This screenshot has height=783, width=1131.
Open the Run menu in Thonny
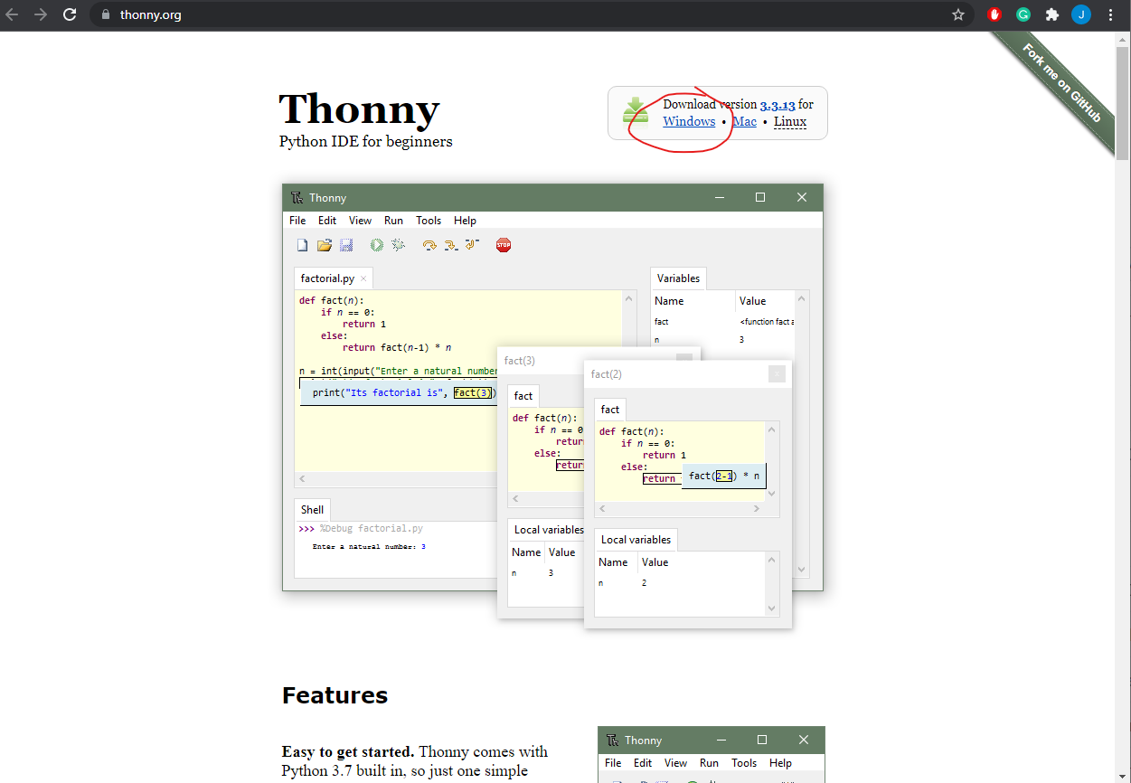(392, 220)
